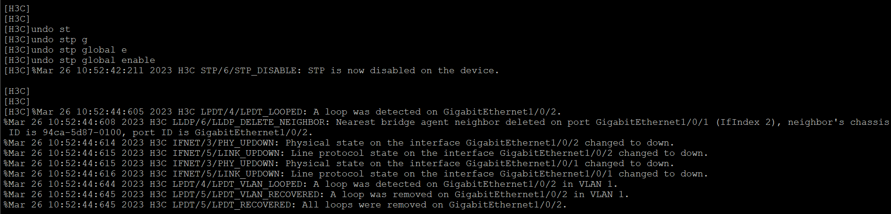Viewport: 891px width, 214px height.
Task: Click LINK_UPDOWN entry for GigabitEthernet1/0/1
Action: (x=355, y=174)
